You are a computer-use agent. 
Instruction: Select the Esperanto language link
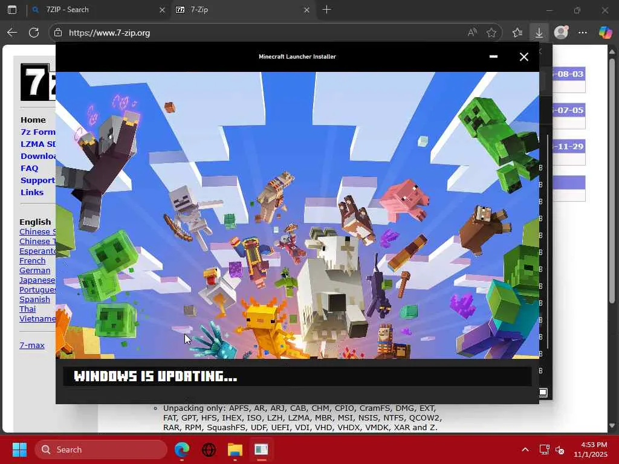pos(37,251)
